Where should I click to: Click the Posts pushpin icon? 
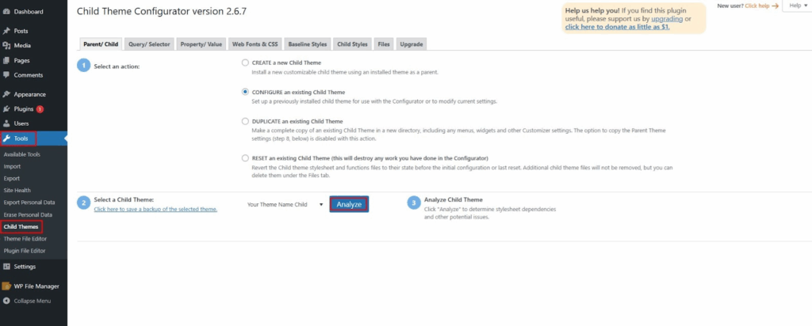[6, 31]
